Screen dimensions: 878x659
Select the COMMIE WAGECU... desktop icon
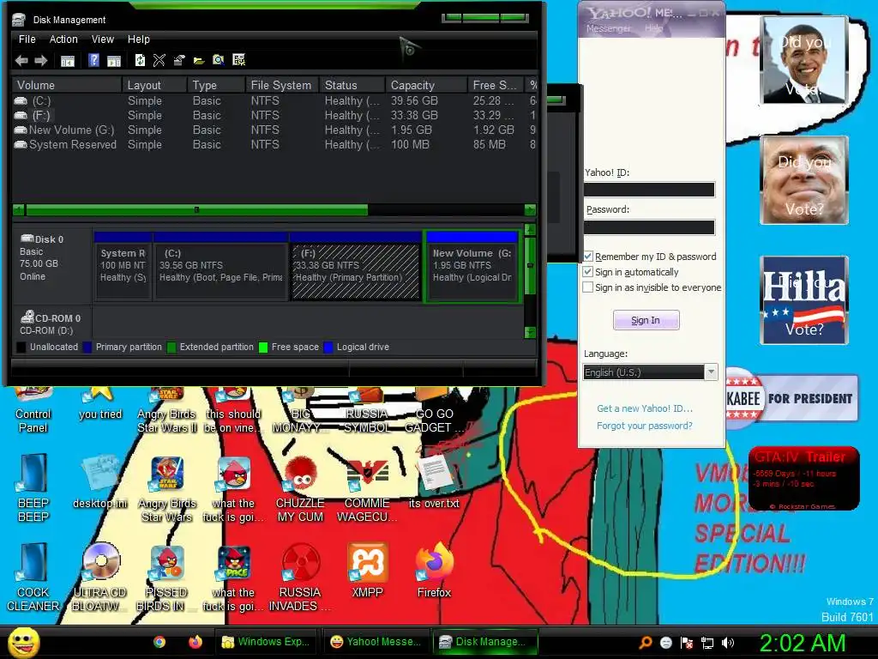[x=367, y=488]
